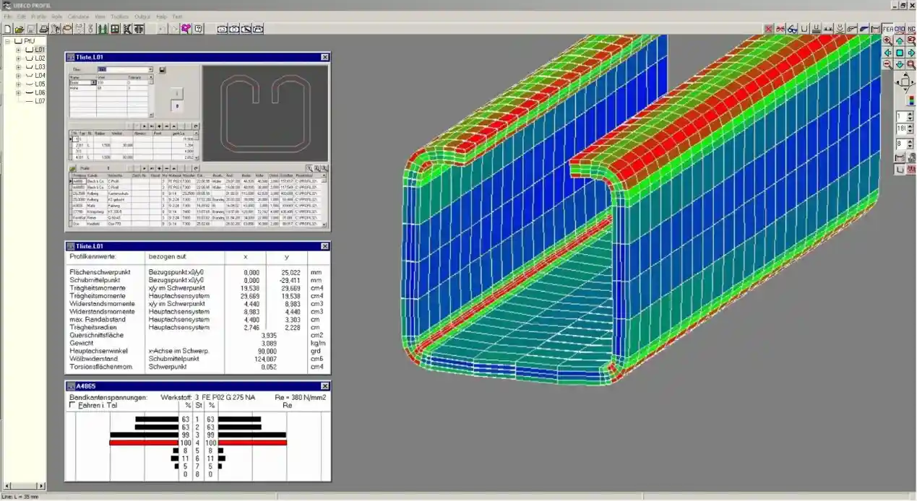Open the filter dropdown in Tliste panel

[150, 70]
